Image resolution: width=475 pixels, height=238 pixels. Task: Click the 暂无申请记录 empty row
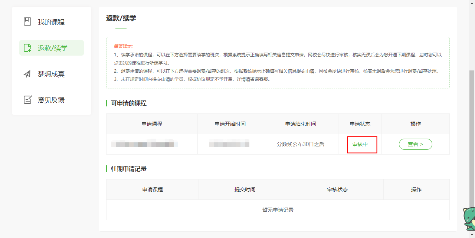point(278,210)
